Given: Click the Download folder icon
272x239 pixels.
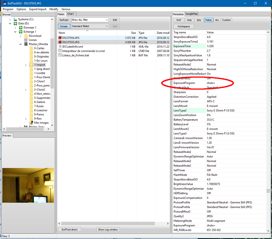Looking at the screenshot, I should pyautogui.click(x=26, y=36).
